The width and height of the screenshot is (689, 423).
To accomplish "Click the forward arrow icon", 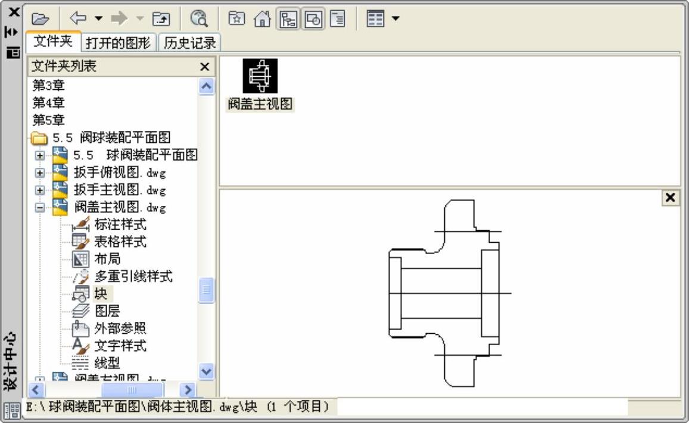I will (119, 18).
